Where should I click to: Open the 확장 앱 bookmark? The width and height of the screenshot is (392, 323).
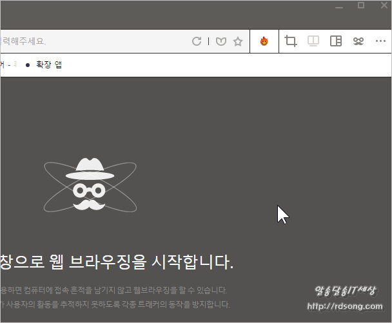[x=49, y=64]
